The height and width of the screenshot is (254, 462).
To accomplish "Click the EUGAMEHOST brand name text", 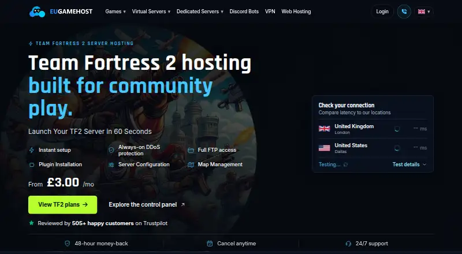I will pos(71,12).
